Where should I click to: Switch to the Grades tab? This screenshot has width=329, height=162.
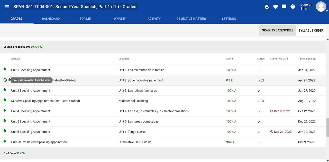(16, 19)
